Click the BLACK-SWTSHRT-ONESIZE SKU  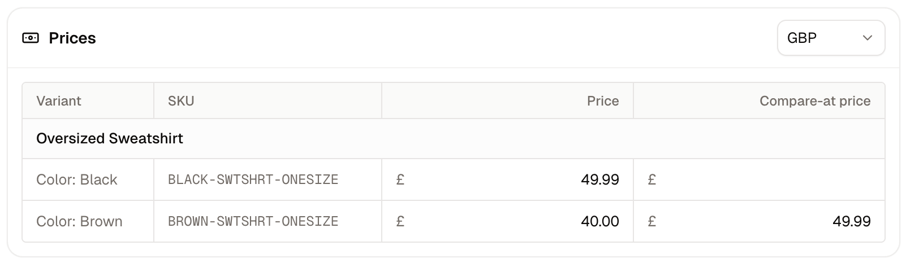(x=253, y=179)
